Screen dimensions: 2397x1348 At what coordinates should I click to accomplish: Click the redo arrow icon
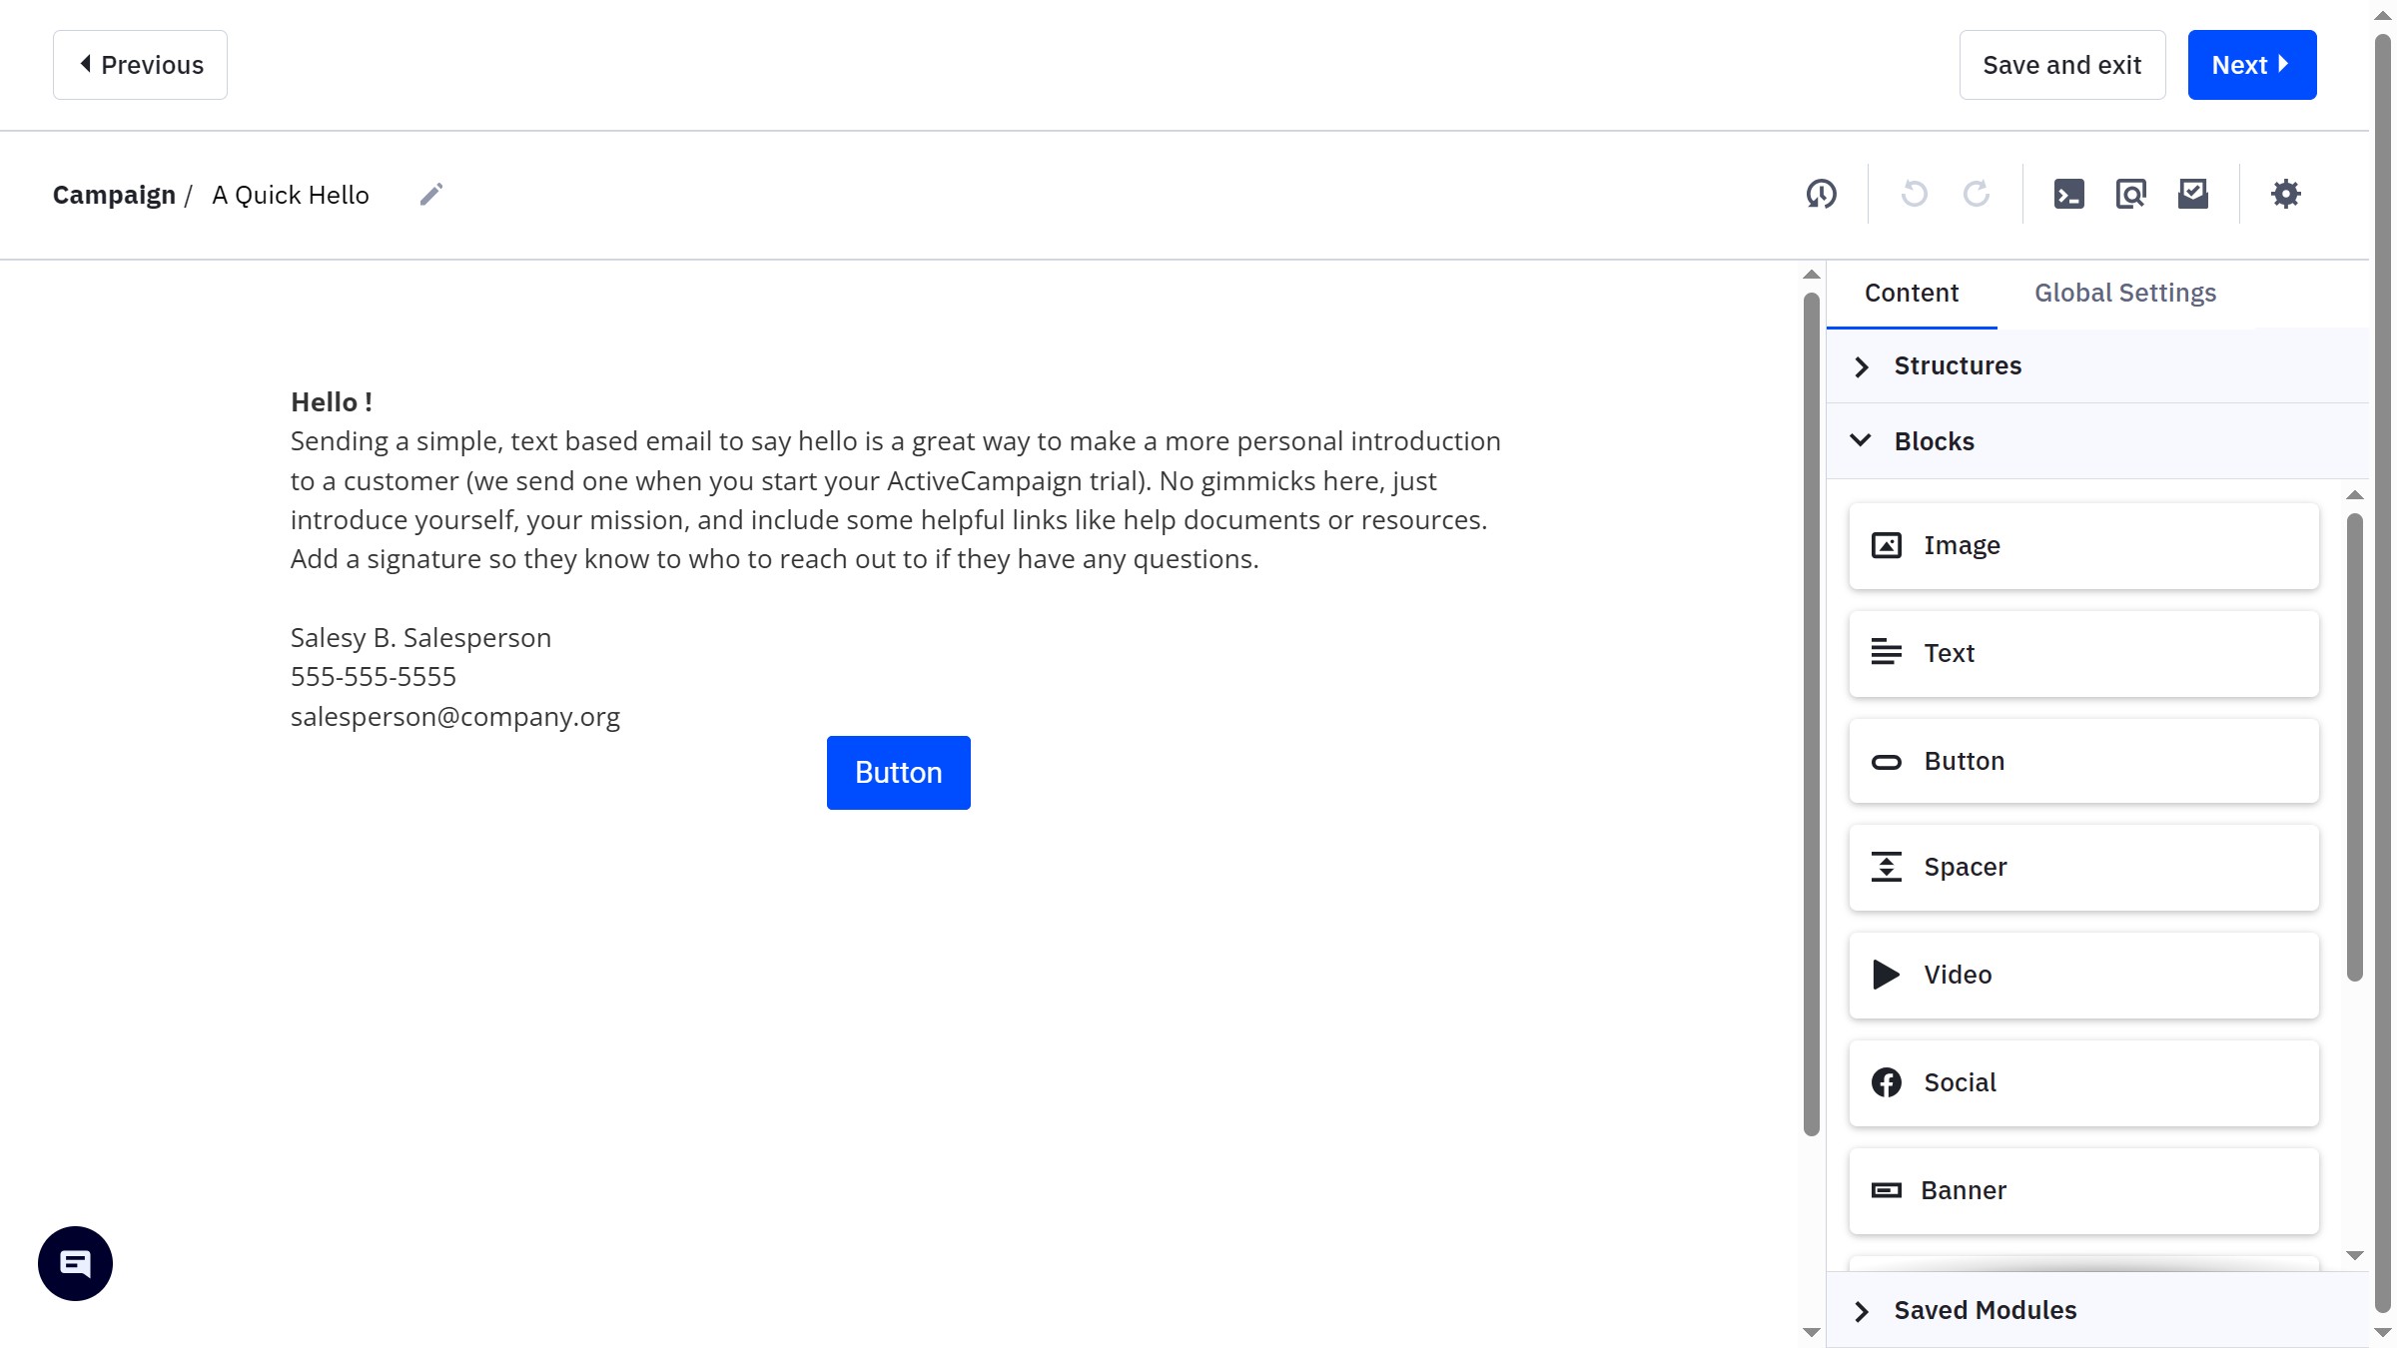click(x=1976, y=194)
